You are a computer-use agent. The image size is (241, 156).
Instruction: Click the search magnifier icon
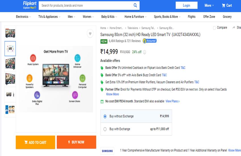135,5
